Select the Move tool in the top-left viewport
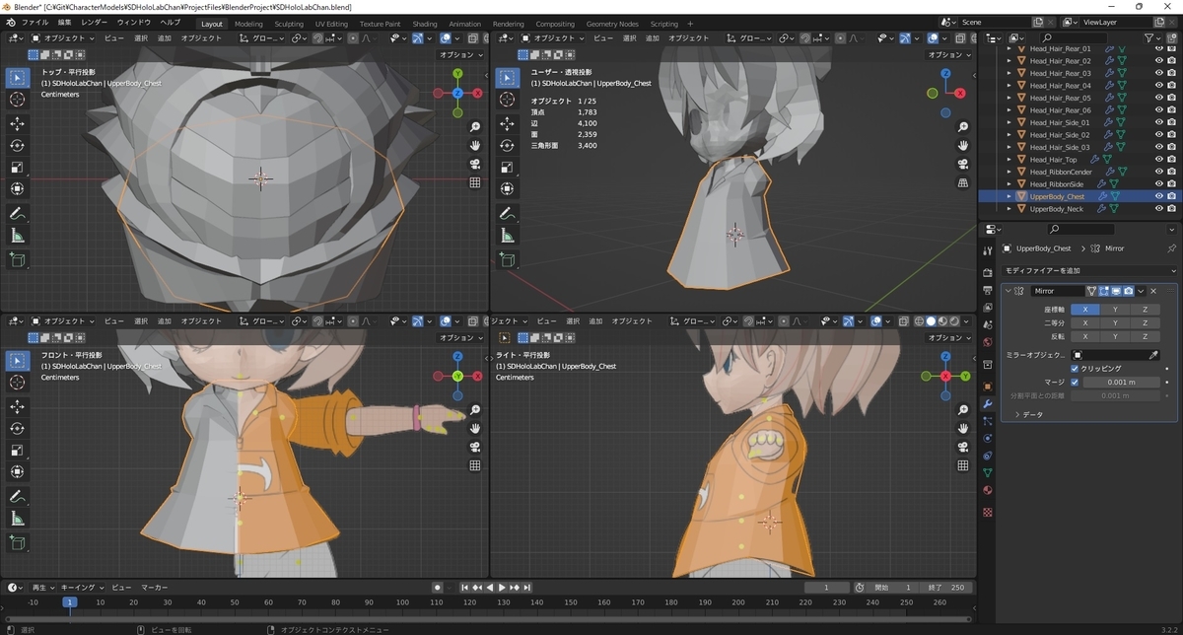Image resolution: width=1183 pixels, height=635 pixels. click(15, 123)
